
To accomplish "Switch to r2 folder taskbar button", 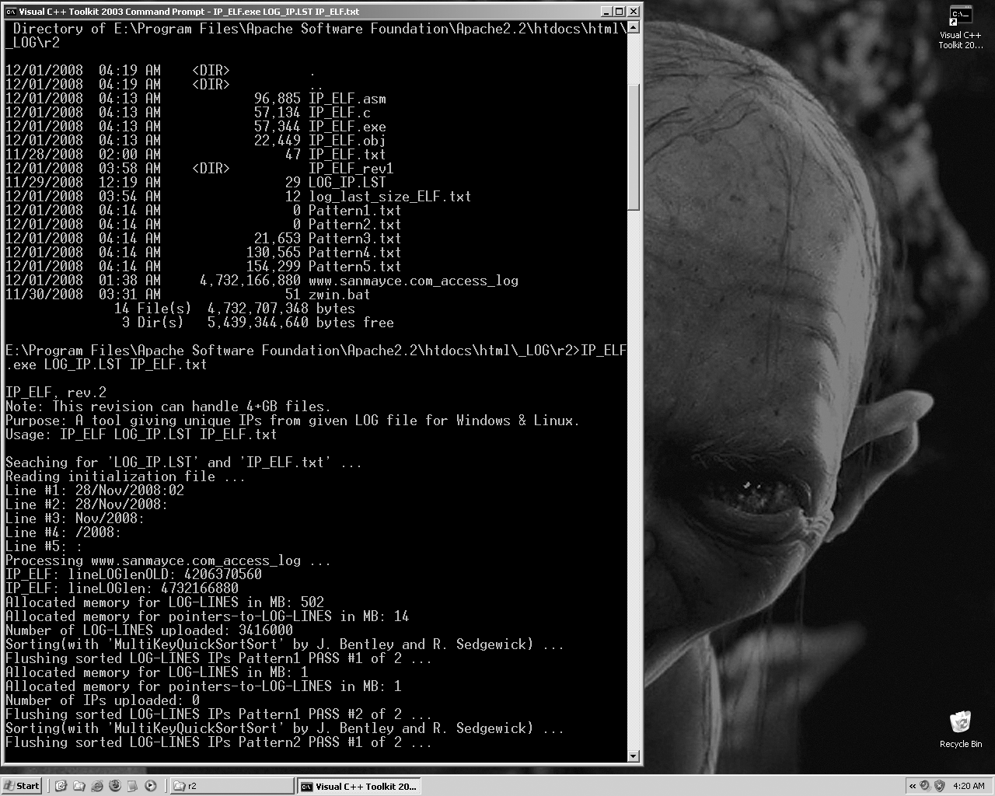I will tap(232, 786).
